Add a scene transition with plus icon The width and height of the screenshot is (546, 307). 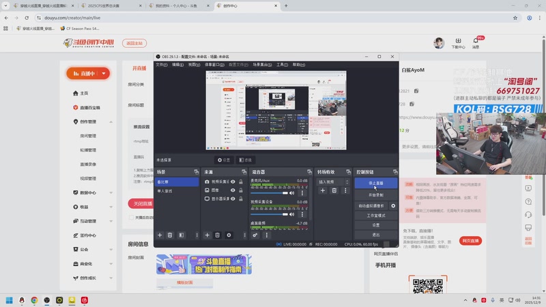(323, 190)
